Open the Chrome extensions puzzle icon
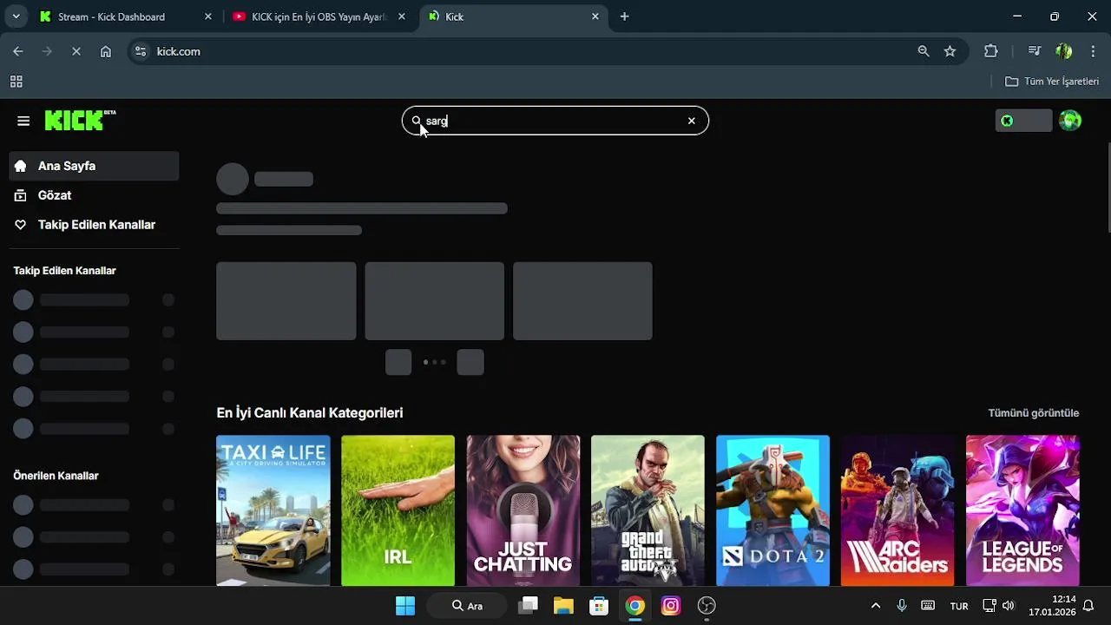This screenshot has height=625, width=1111. click(x=991, y=51)
